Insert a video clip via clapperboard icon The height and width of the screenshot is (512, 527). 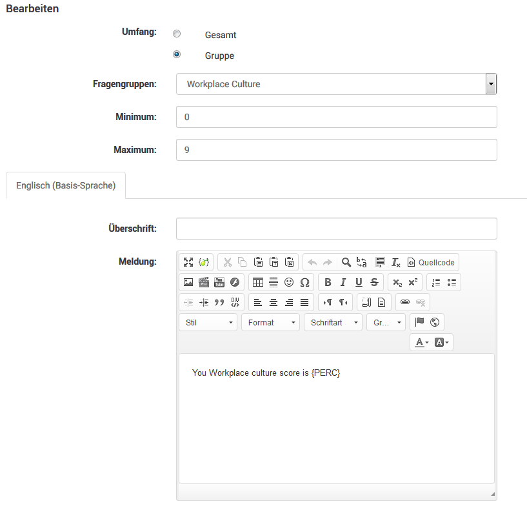click(204, 282)
